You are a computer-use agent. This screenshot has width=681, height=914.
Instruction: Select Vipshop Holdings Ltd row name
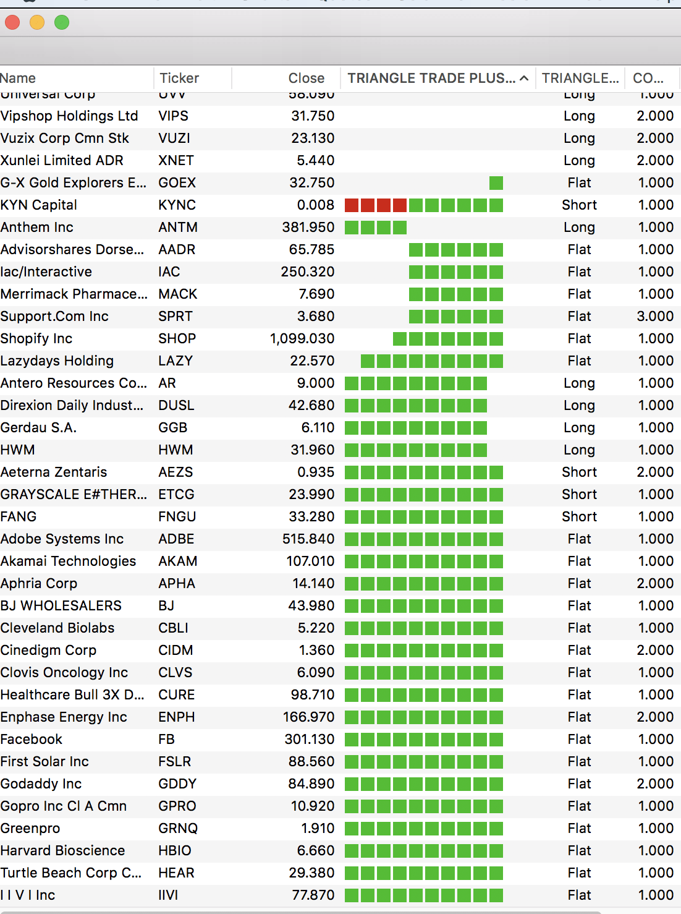pos(69,116)
